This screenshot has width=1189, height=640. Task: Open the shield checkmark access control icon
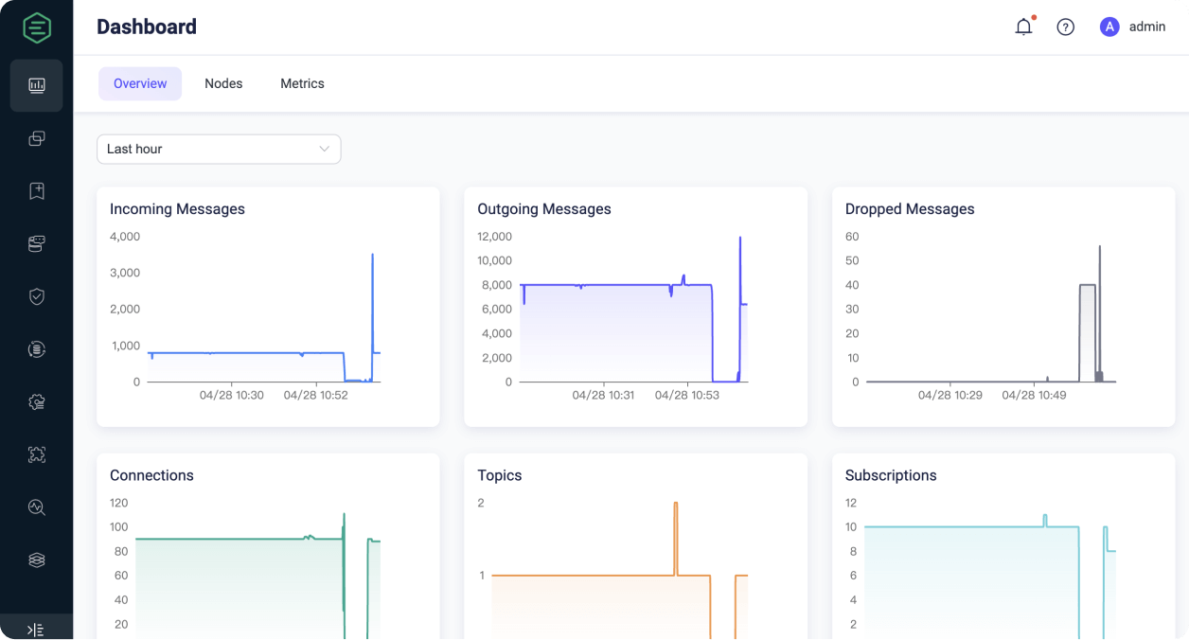pos(37,296)
